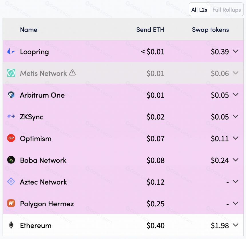Click the Aztec Network diamond icon
Screen dimensions: 246x239
point(11,181)
